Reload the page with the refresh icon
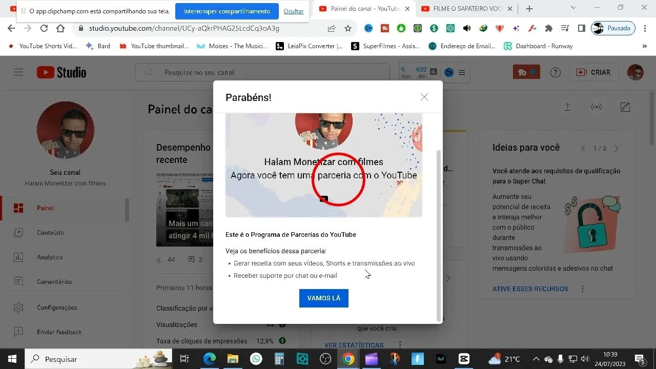 pos(44,28)
